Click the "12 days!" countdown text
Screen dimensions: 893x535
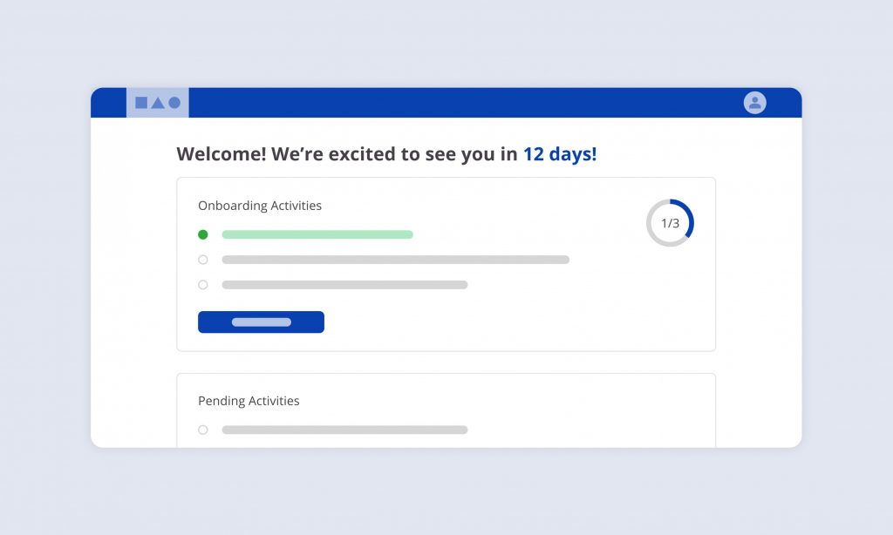pos(560,154)
